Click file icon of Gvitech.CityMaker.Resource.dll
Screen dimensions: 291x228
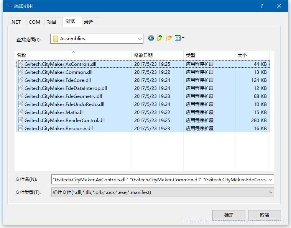21,129
